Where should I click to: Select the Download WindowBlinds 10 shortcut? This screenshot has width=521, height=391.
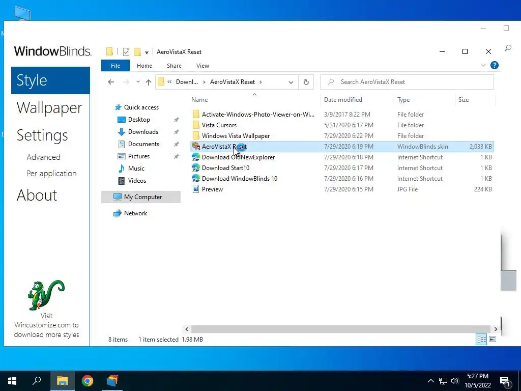click(240, 179)
